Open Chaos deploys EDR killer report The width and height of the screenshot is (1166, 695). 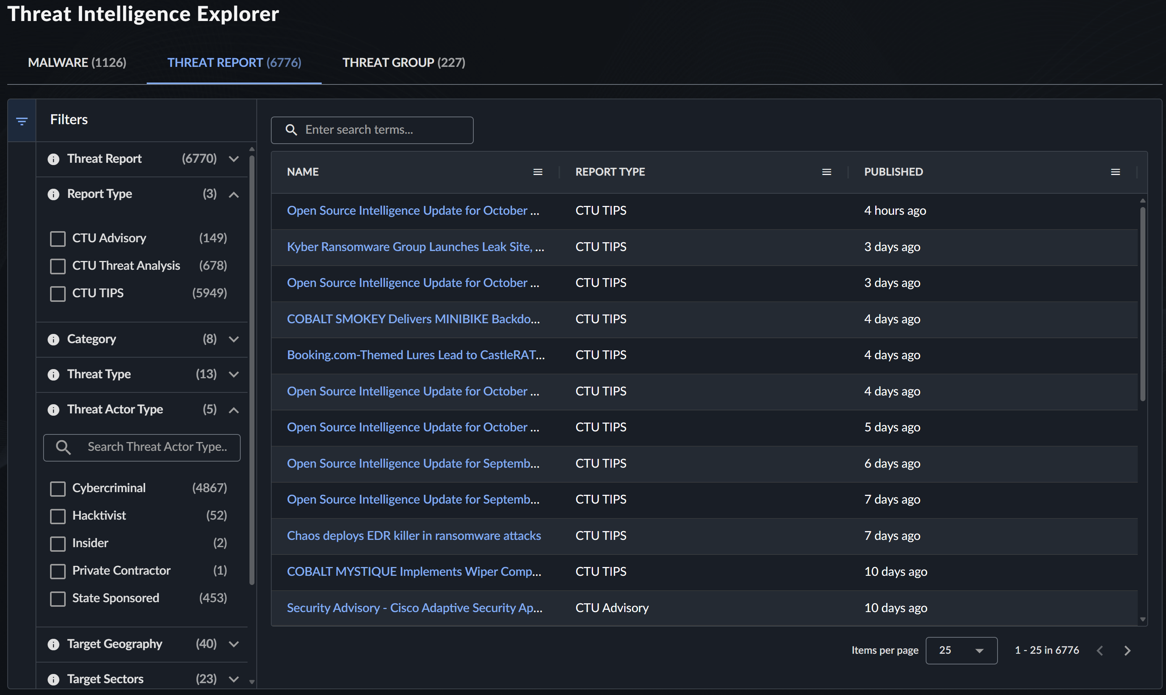[x=413, y=535]
